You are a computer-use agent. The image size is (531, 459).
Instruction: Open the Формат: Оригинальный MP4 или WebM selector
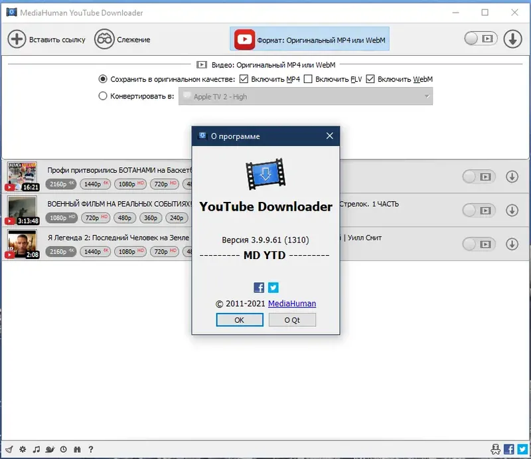(x=309, y=39)
